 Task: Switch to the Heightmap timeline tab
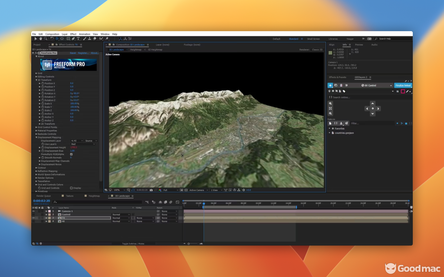pyautogui.click(x=94, y=196)
